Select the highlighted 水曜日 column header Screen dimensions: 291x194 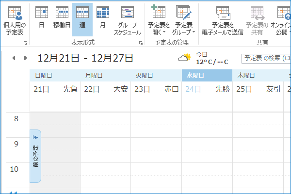pos(207,75)
